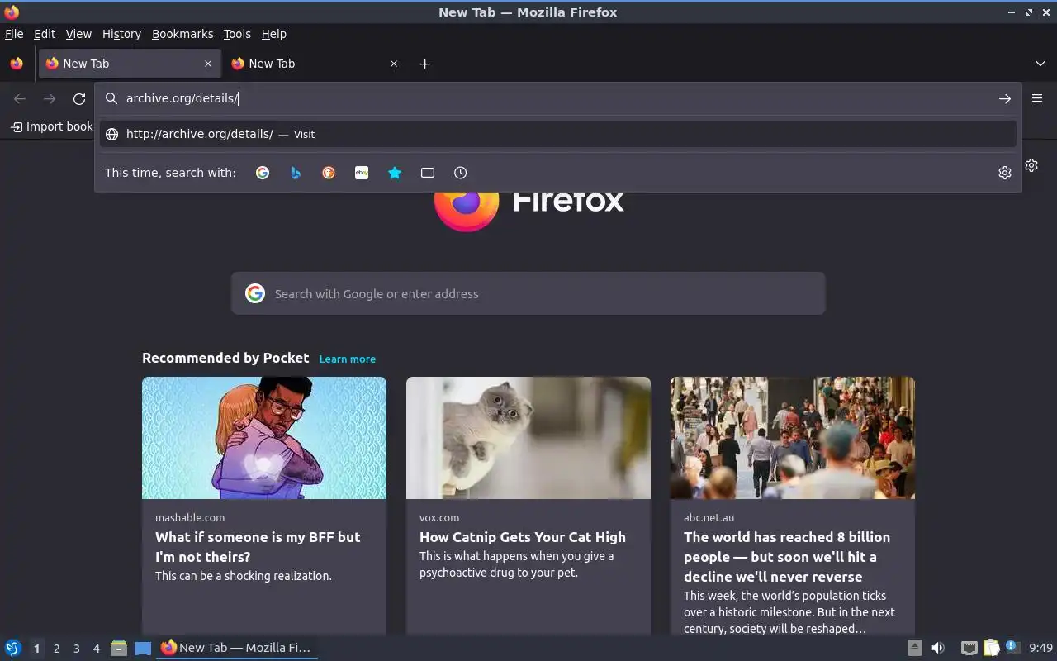Image resolution: width=1057 pixels, height=661 pixels.
Task: Switch to workspace 3
Action: point(76,649)
